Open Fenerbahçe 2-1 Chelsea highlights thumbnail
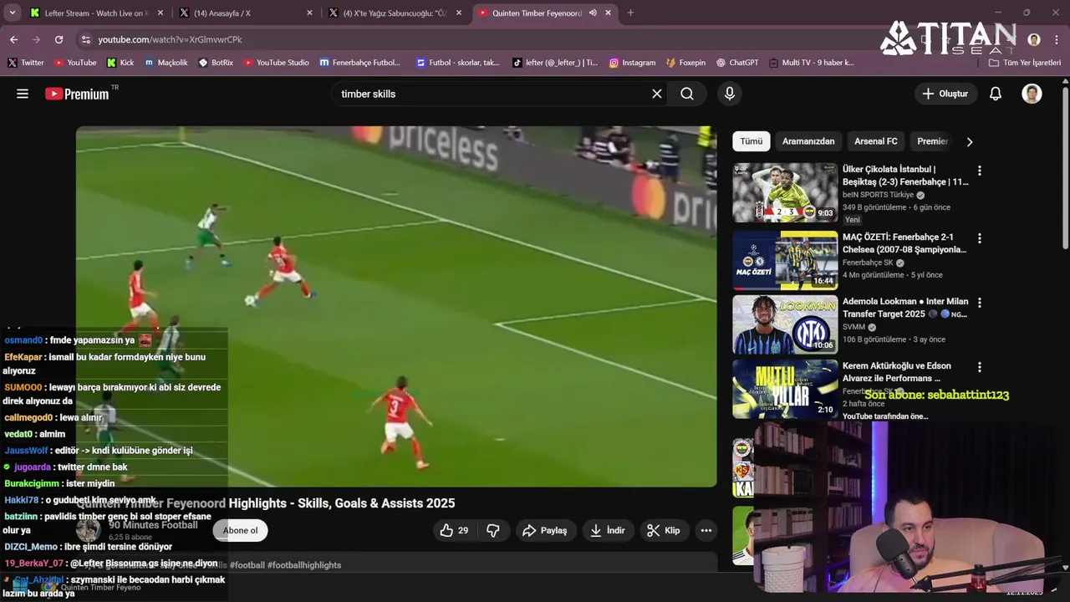This screenshot has height=602, width=1070. pyautogui.click(x=785, y=260)
